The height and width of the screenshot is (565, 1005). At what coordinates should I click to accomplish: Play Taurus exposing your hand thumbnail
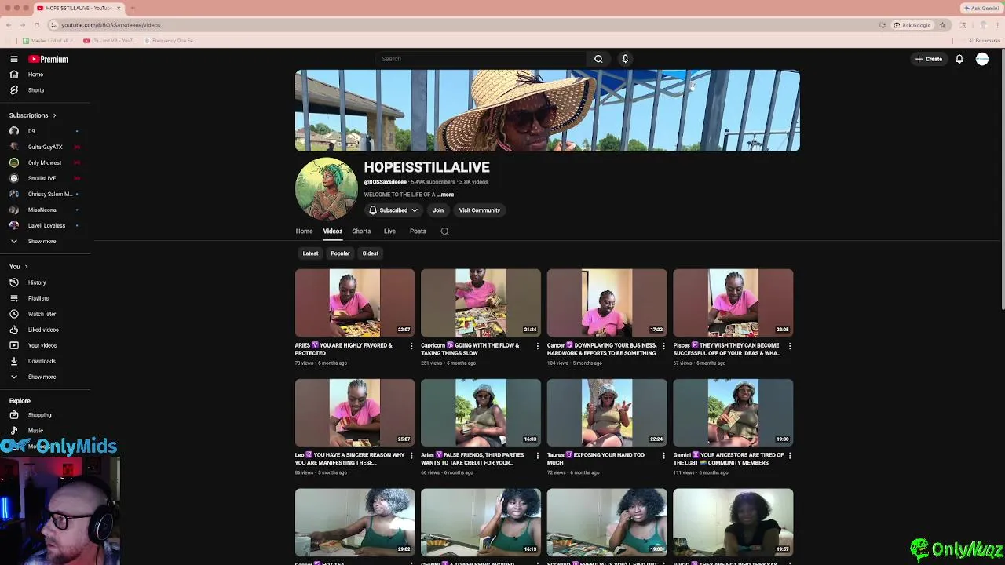pos(607,413)
